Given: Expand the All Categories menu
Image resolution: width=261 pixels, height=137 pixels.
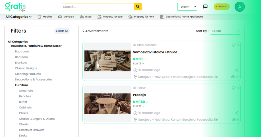Looking at the screenshot, I should [19, 17].
